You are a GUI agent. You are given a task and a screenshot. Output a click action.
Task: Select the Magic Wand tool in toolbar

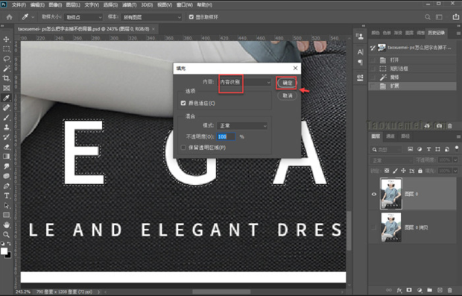[6, 69]
